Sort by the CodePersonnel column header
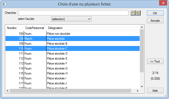 point(35,28)
